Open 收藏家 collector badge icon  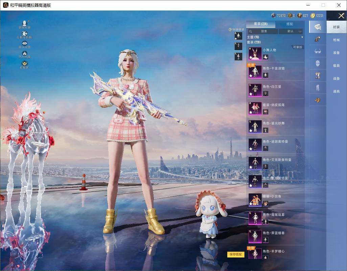25,63
